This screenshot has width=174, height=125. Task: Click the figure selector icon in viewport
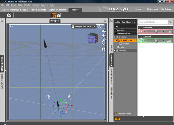48,97
